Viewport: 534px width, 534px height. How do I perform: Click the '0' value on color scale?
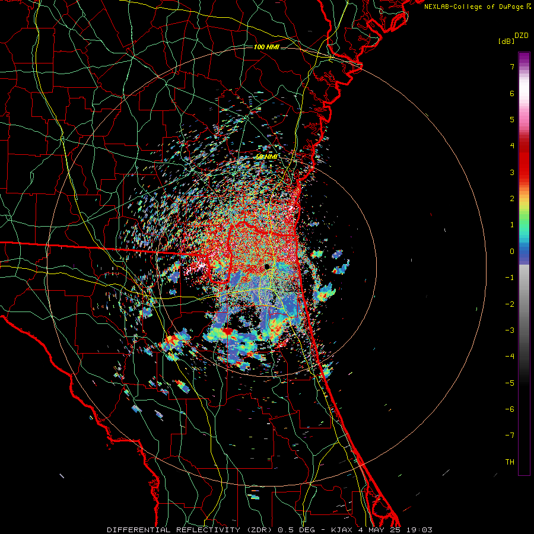[x=512, y=252]
